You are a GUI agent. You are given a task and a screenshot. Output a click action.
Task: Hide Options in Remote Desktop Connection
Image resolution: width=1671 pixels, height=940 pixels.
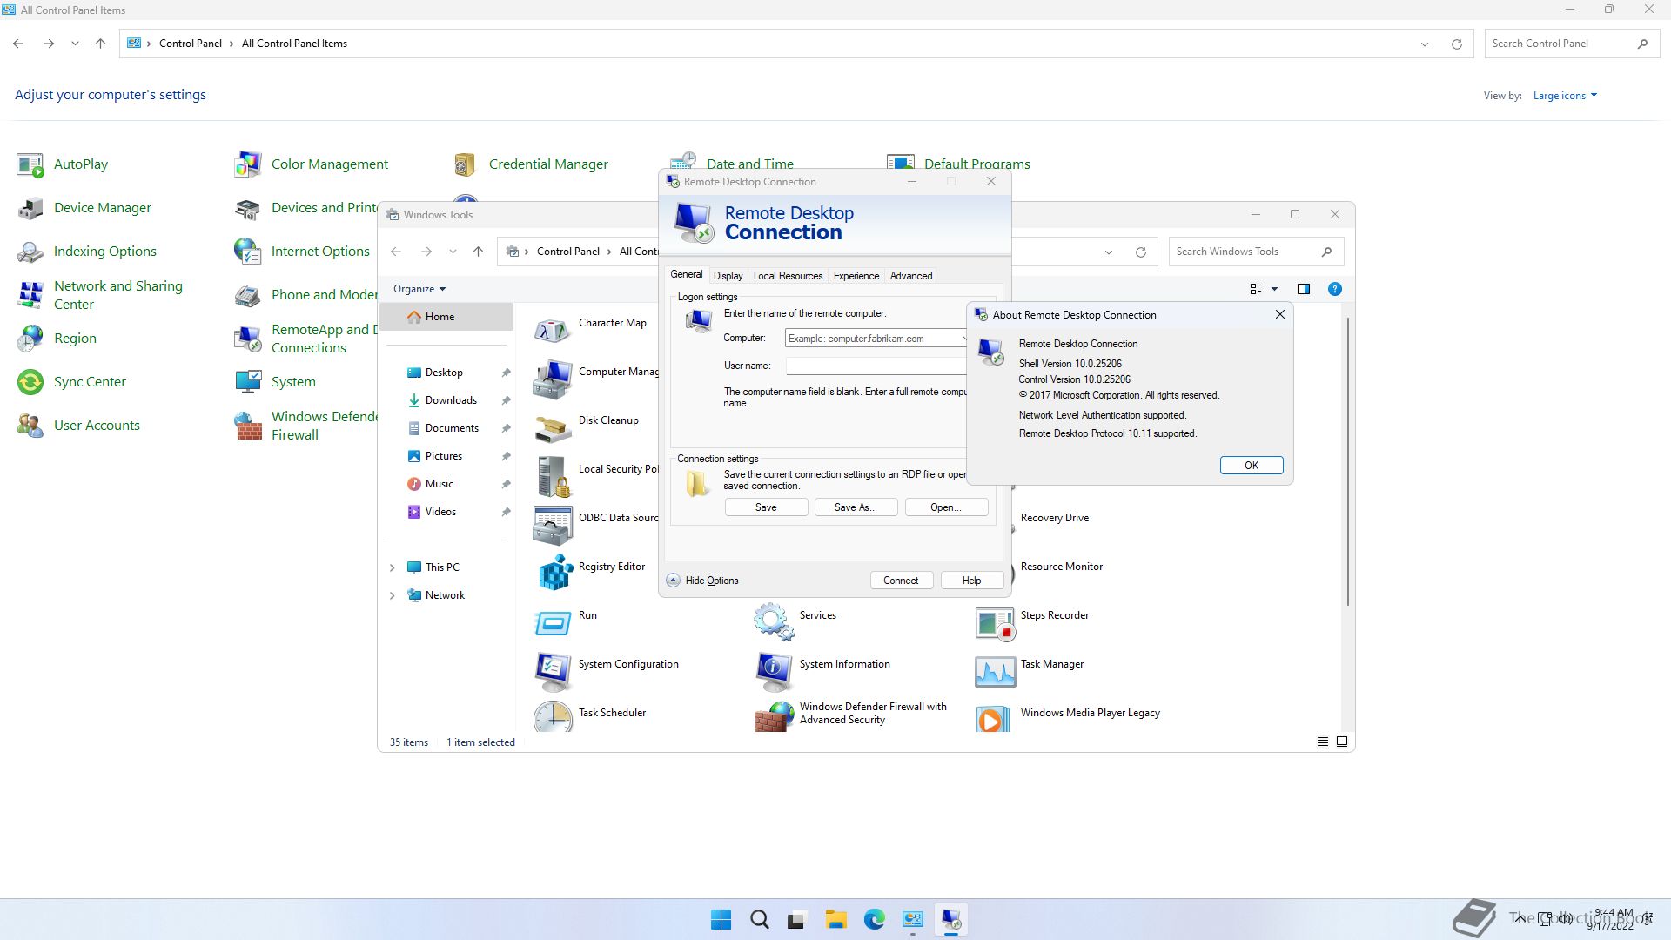pyautogui.click(x=703, y=581)
